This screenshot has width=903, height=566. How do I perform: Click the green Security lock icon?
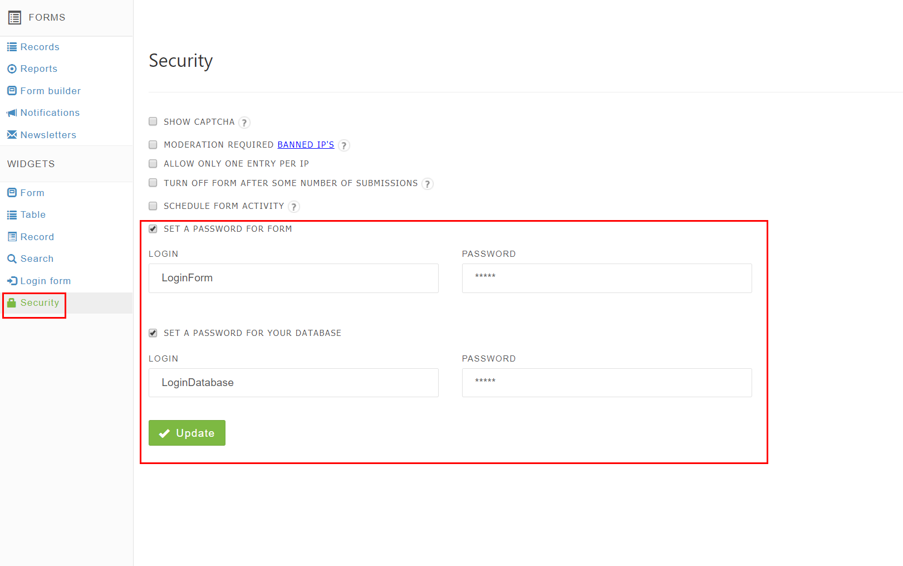point(12,302)
